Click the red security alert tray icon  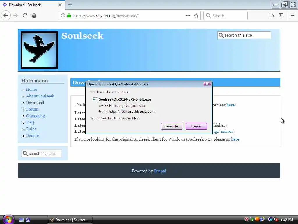pos(246,219)
